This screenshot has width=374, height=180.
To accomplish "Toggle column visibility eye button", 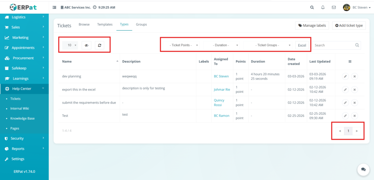I will [87, 45].
